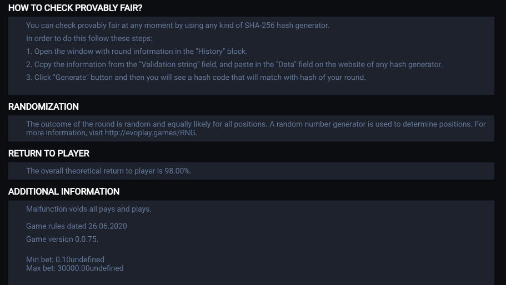The image size is (506, 285).
Task: Click the "Game version 0.0.75" line
Action: coord(62,239)
